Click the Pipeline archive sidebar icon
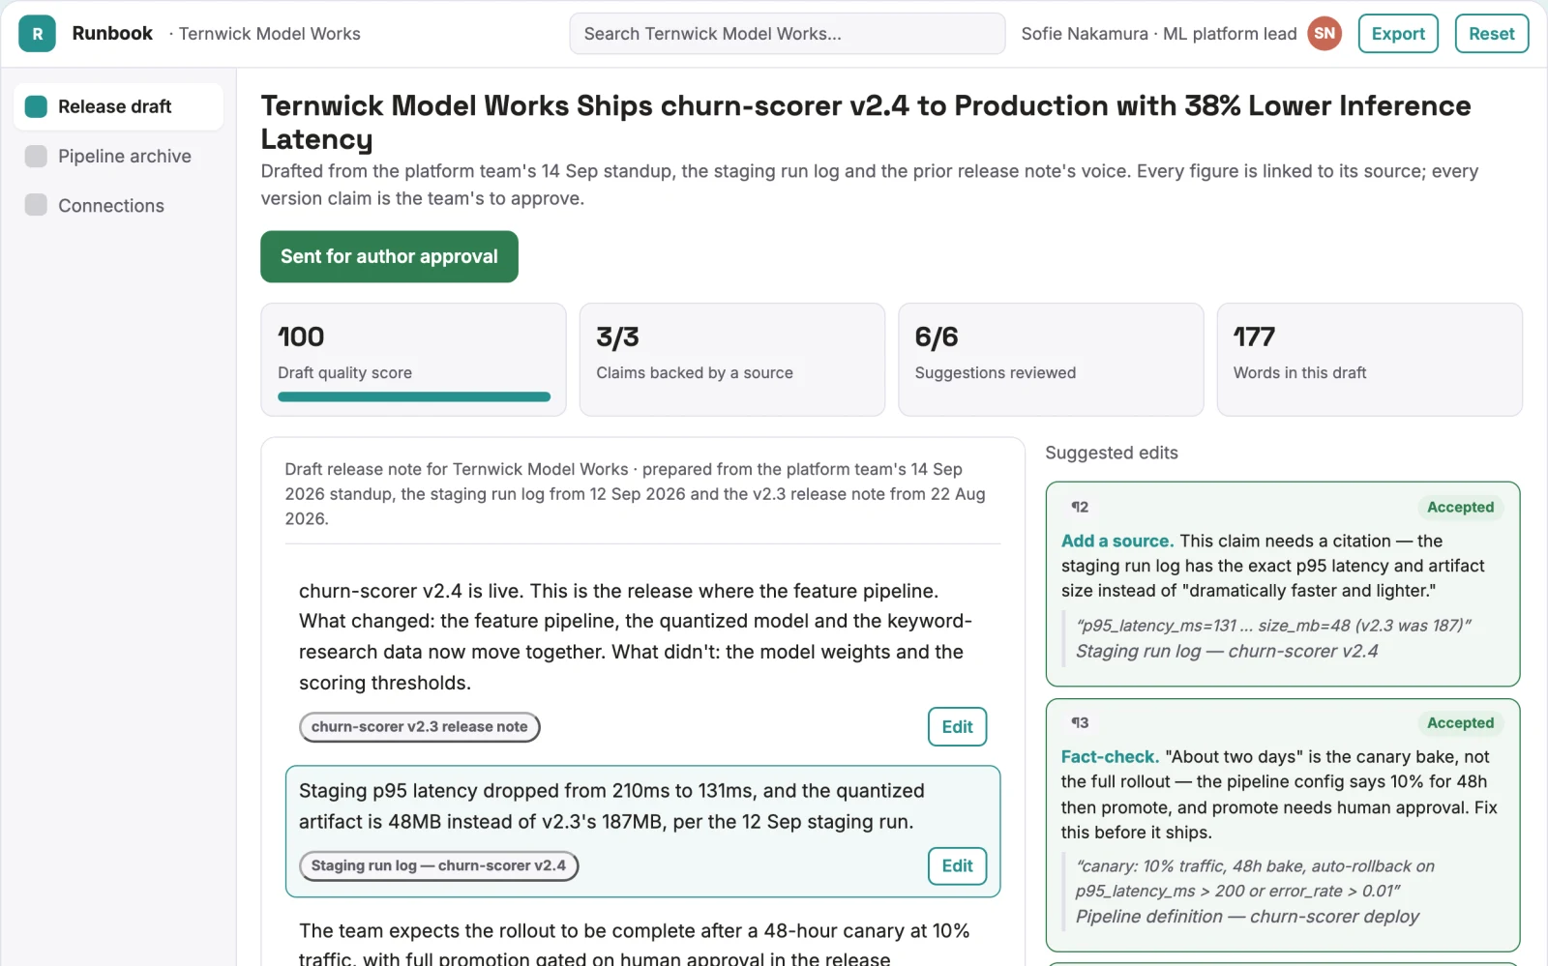This screenshot has height=966, width=1548. (36, 157)
